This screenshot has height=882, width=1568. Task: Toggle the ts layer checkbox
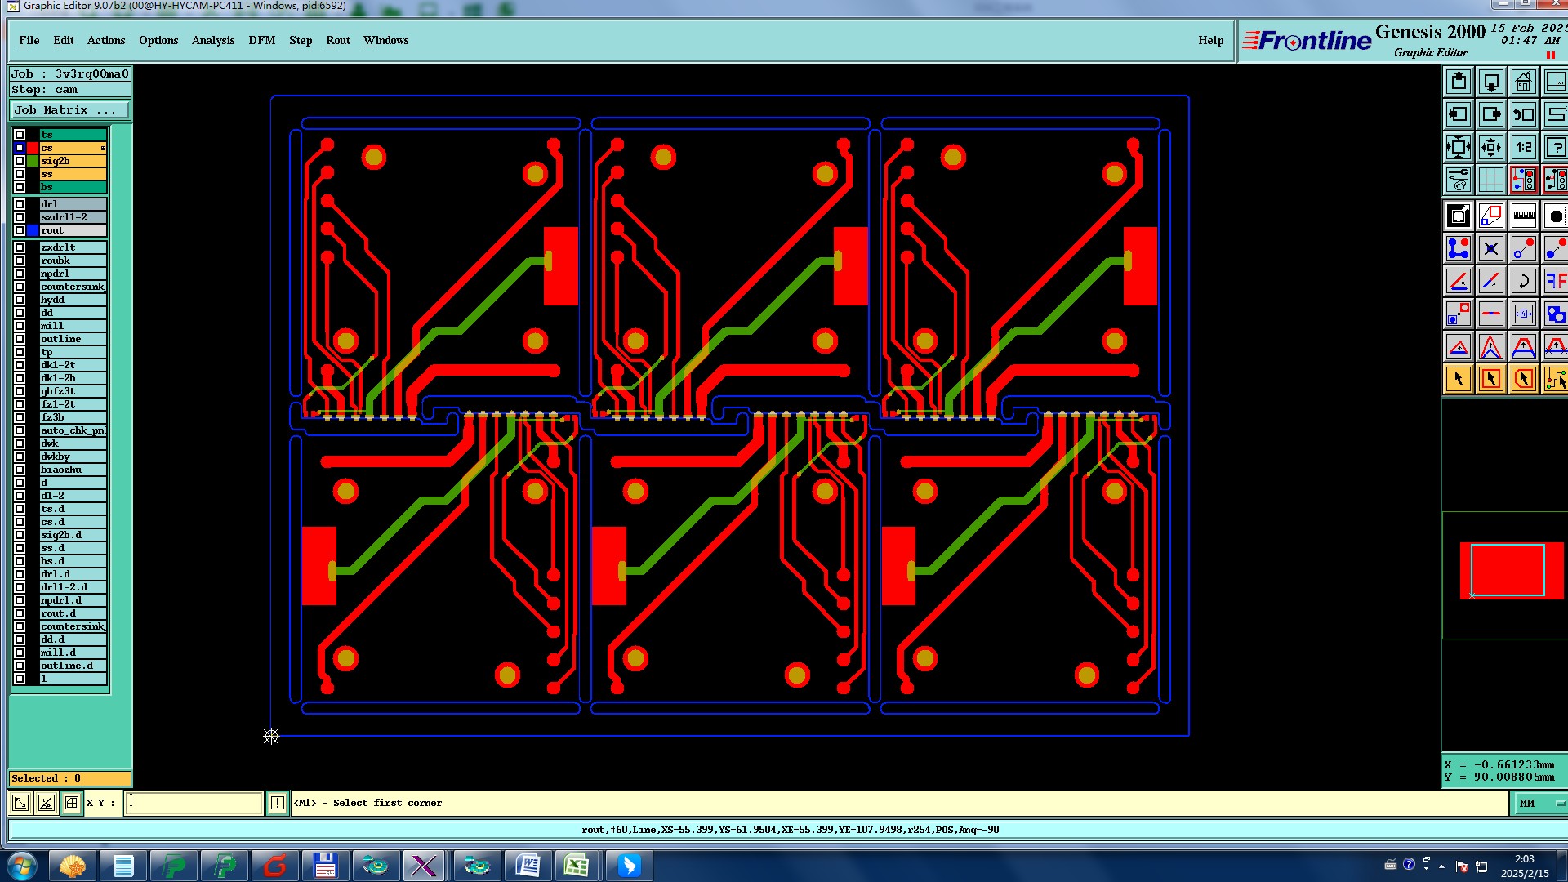pos(20,135)
